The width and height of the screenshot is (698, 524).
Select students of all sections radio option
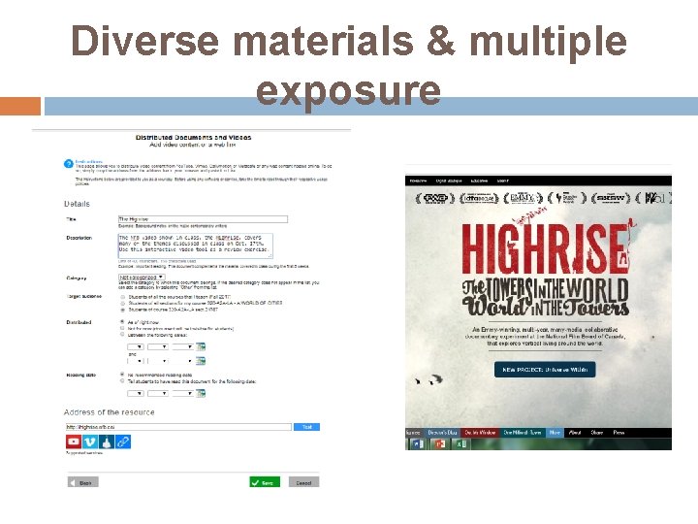coord(122,303)
